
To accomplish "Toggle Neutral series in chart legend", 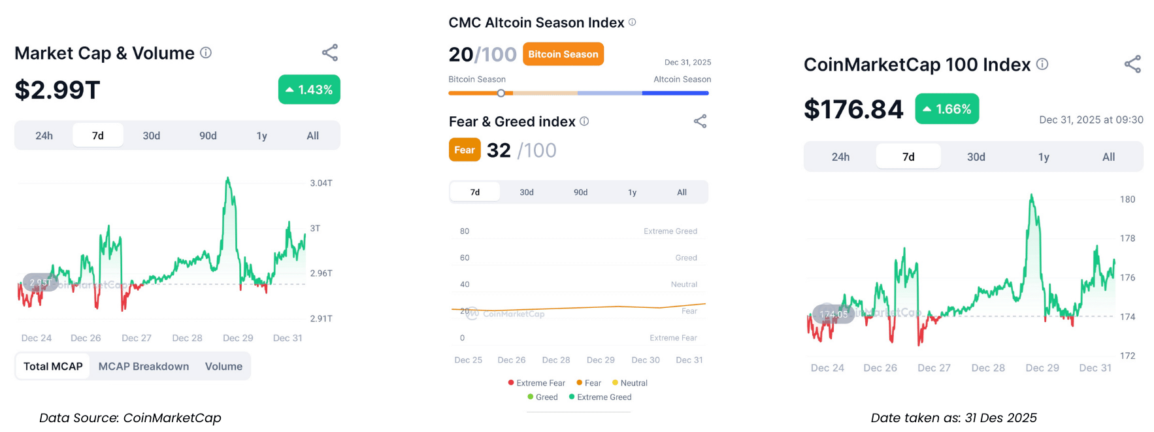I will 630,383.
